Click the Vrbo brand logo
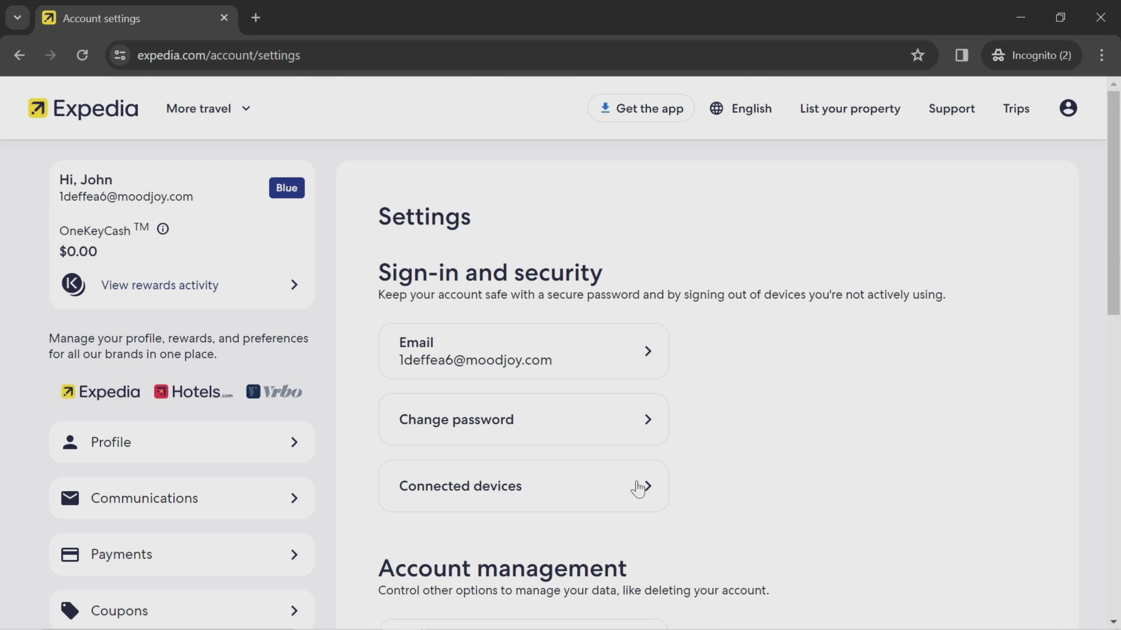 [x=274, y=392]
